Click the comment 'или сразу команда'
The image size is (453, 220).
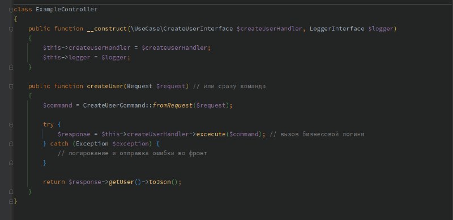tap(234, 87)
